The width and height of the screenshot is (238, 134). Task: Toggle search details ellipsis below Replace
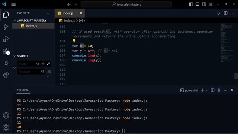49,77
